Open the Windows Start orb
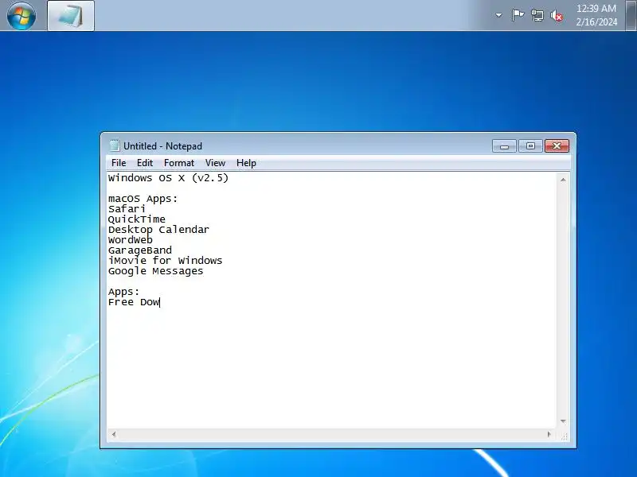Image resolution: width=637 pixels, height=477 pixels. [21, 15]
